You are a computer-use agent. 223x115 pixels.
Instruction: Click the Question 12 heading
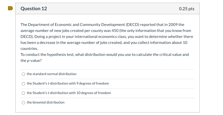(x=34, y=9)
